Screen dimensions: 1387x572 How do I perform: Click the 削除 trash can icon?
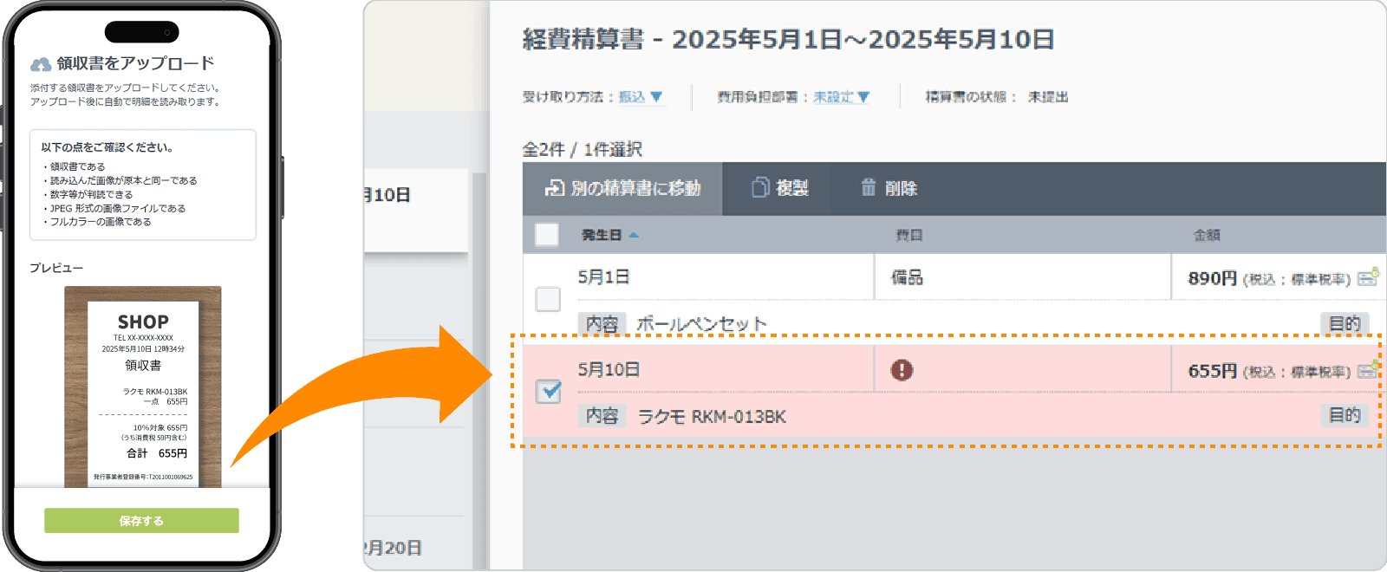pyautogui.click(x=868, y=188)
